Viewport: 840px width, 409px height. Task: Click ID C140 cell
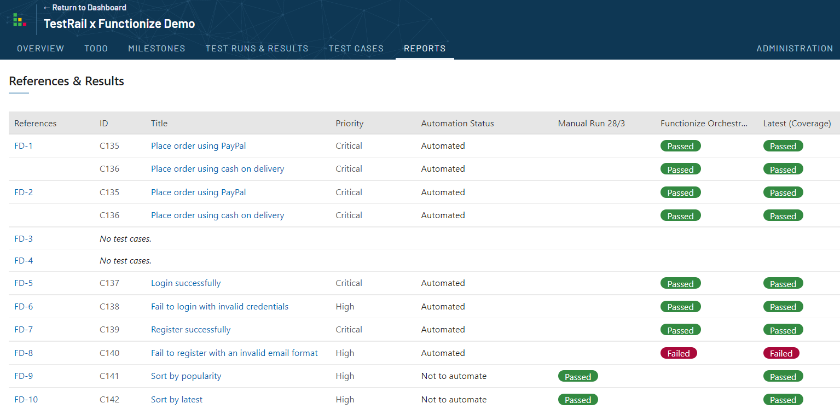click(109, 353)
